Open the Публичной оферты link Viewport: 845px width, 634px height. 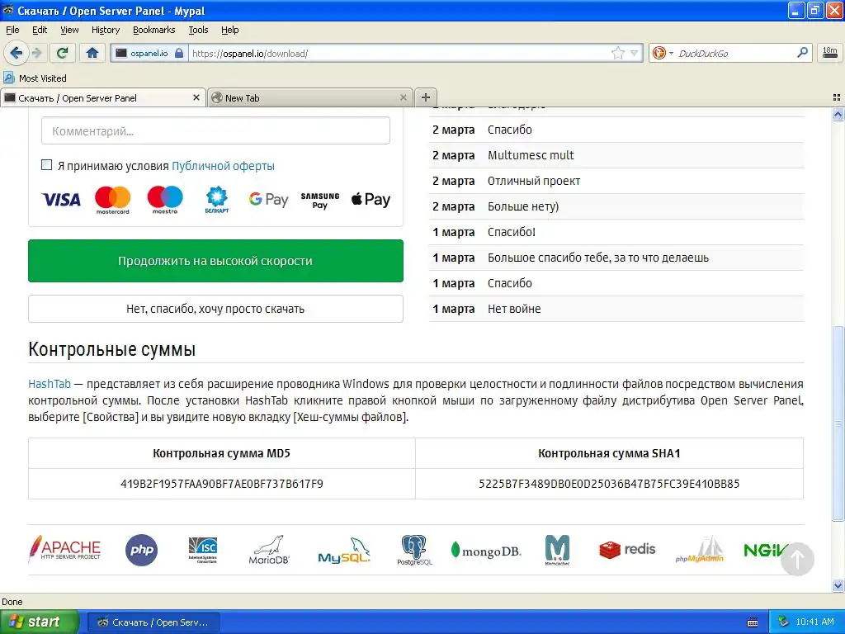pos(223,166)
